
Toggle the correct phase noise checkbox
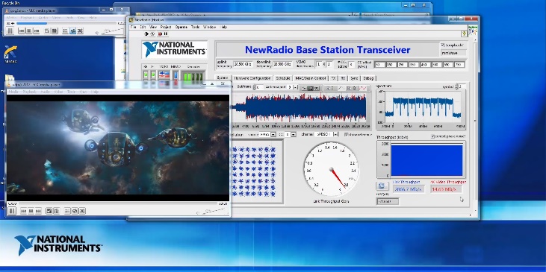[x=432, y=136]
